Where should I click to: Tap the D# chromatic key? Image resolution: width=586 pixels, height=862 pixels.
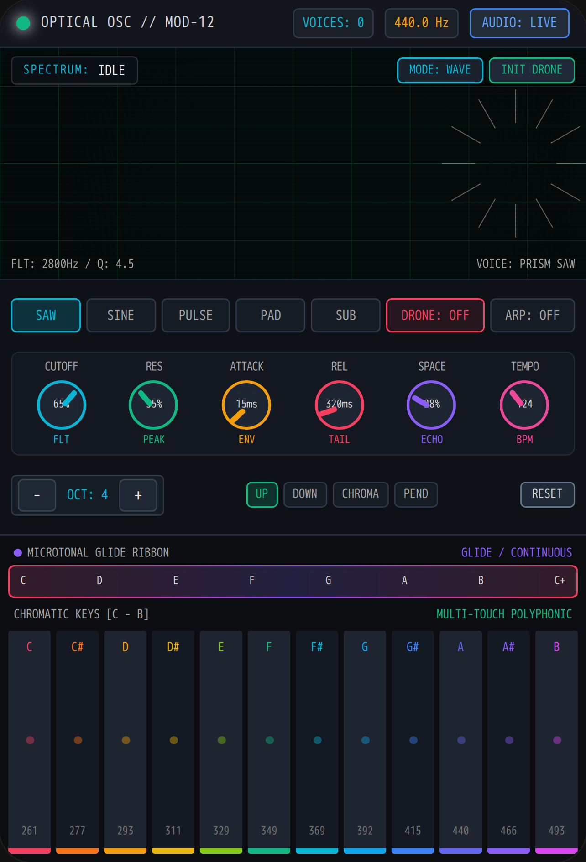pyautogui.click(x=173, y=742)
